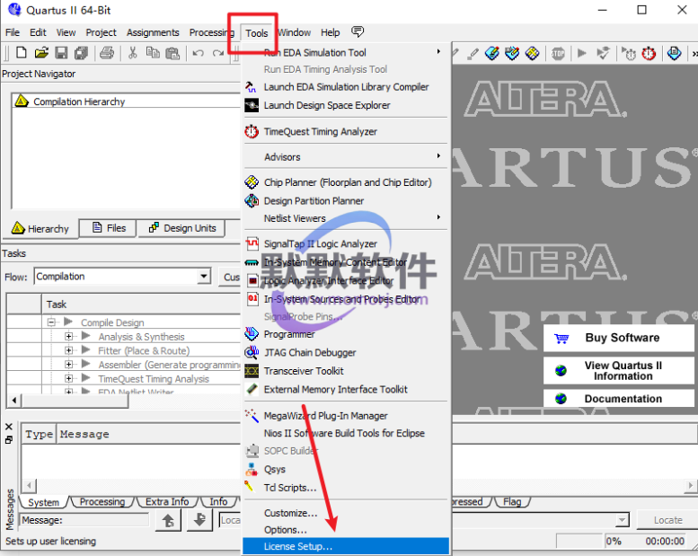Open the Flow Compilation dropdown
698x556 pixels.
coord(203,276)
